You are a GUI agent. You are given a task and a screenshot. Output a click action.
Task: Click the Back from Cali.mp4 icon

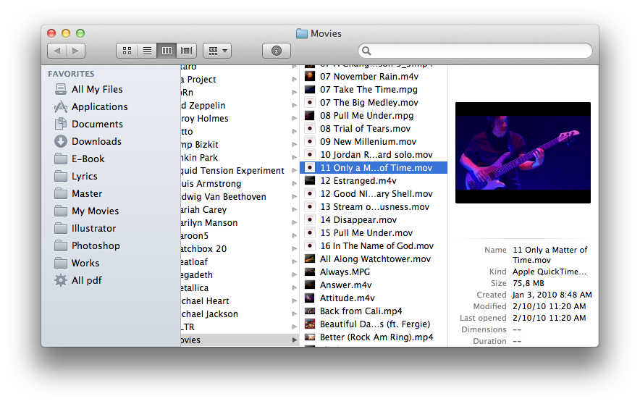tap(310, 311)
